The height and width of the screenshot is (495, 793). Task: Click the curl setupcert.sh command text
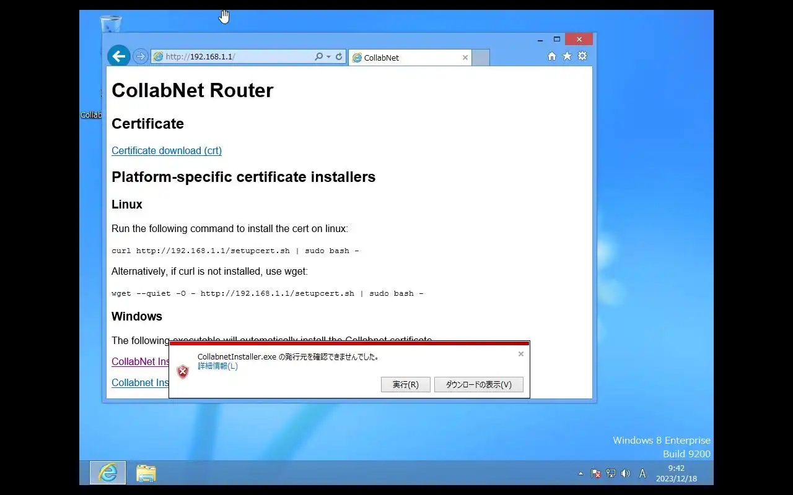[235, 251]
